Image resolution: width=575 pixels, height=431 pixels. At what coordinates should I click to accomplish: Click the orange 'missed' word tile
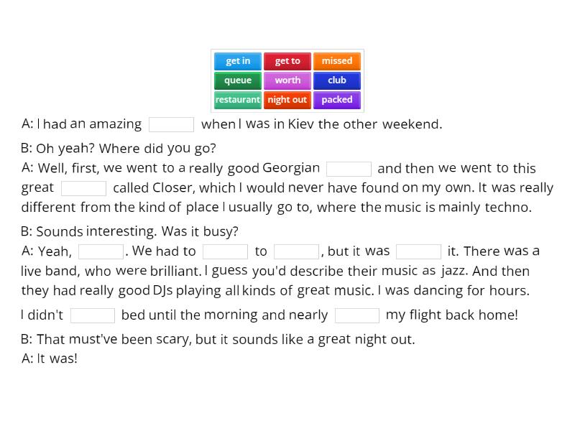336,61
